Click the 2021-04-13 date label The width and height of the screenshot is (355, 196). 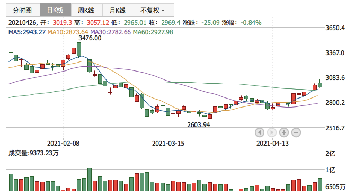pyautogui.click(x=272, y=144)
